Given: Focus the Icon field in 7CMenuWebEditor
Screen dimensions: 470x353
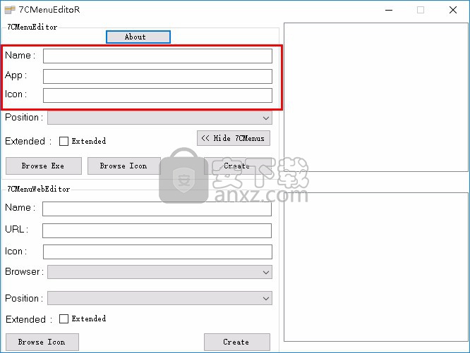Looking at the screenshot, I should (157, 252).
